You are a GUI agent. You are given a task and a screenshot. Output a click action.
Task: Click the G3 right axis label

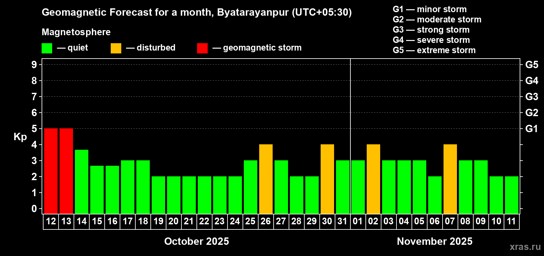pos(532,97)
